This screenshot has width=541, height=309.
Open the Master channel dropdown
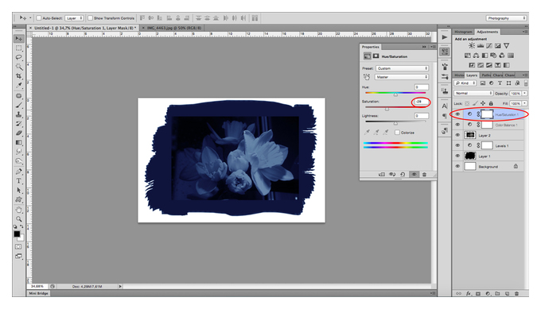(402, 77)
